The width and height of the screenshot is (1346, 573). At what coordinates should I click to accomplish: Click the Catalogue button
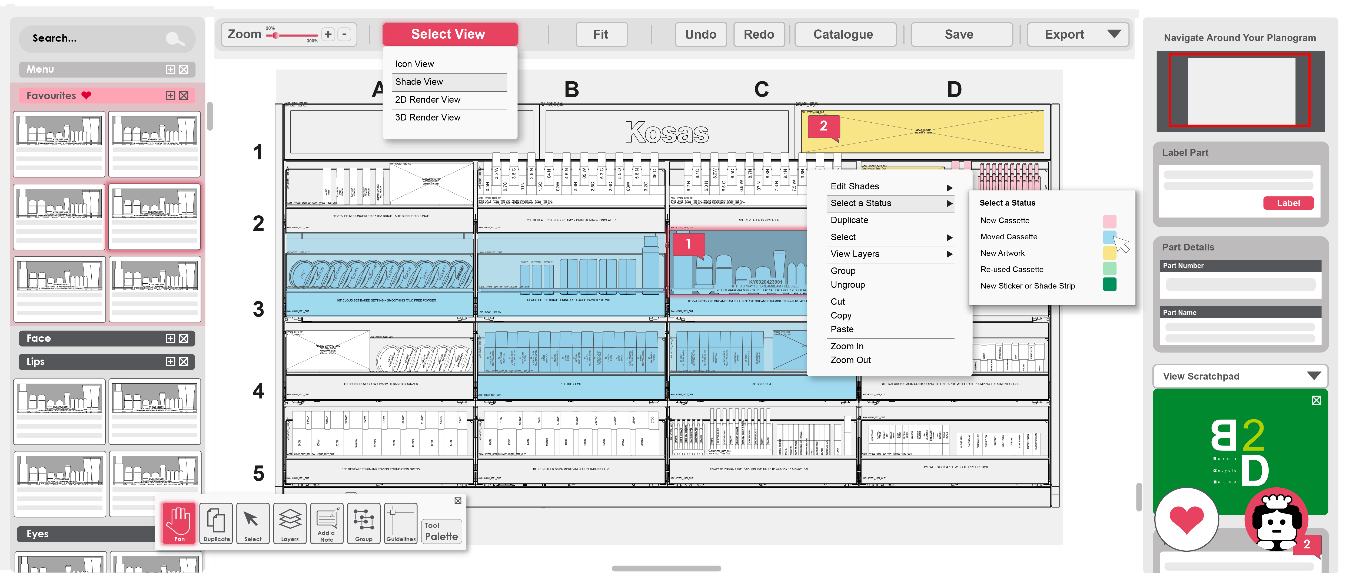tap(843, 35)
